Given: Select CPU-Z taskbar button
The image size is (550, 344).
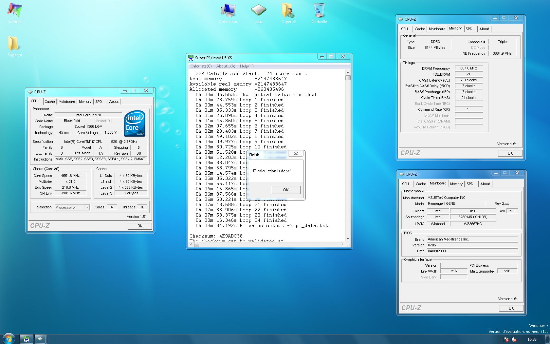Looking at the screenshot, I should pyautogui.click(x=40, y=339).
